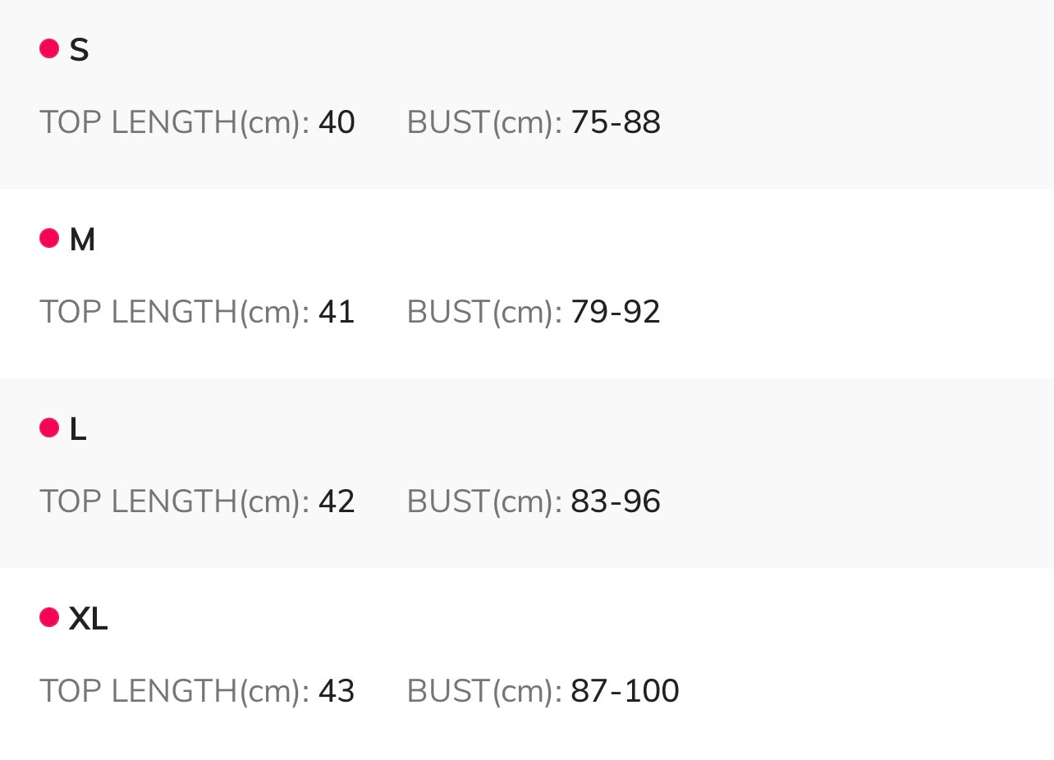This screenshot has width=1054, height=760.
Task: Click top length value 40
Action: [x=337, y=123]
